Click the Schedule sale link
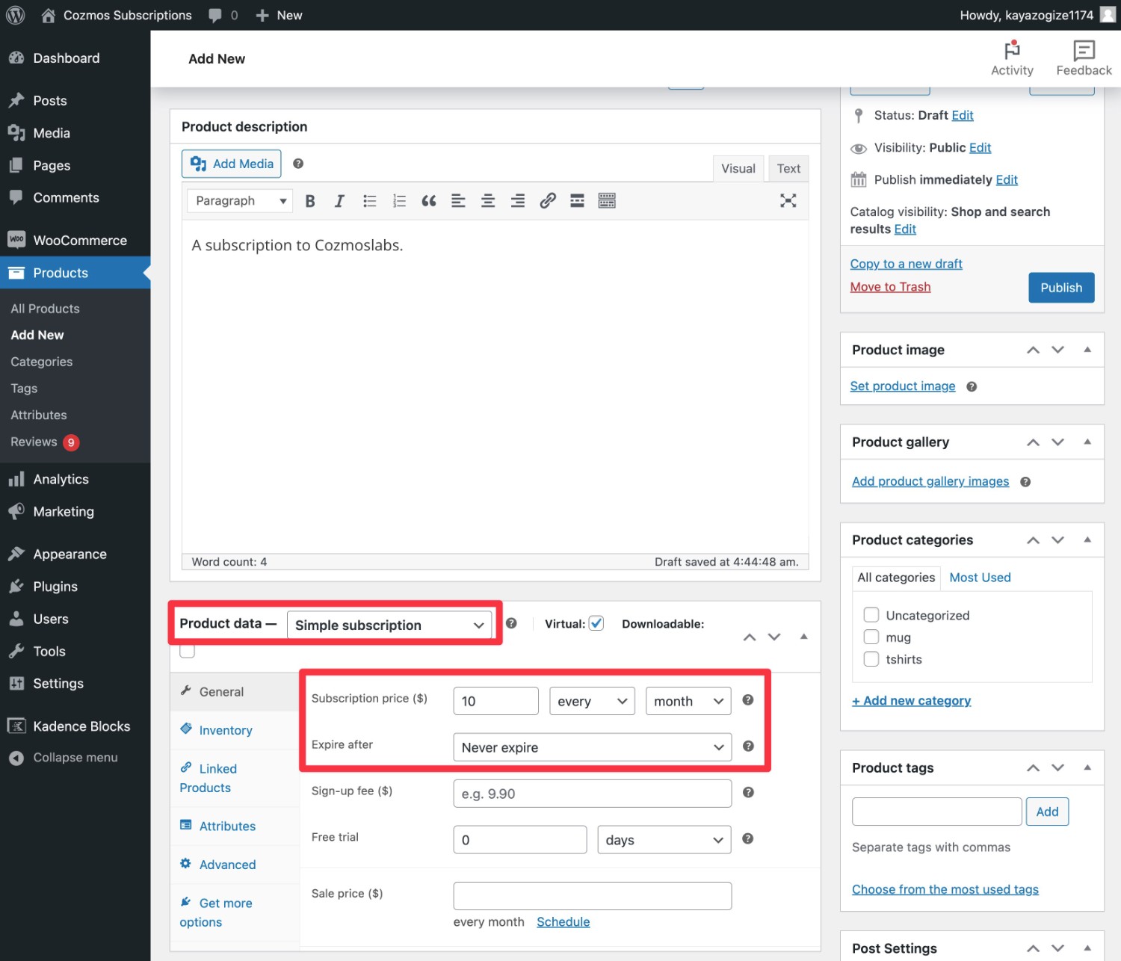 tap(563, 922)
